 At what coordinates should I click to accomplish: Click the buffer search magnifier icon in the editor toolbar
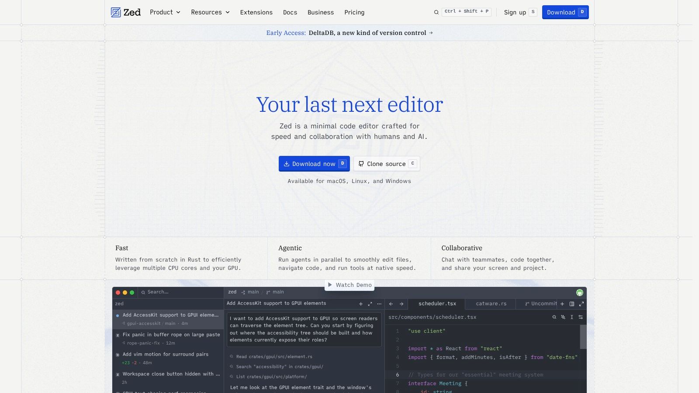554,317
